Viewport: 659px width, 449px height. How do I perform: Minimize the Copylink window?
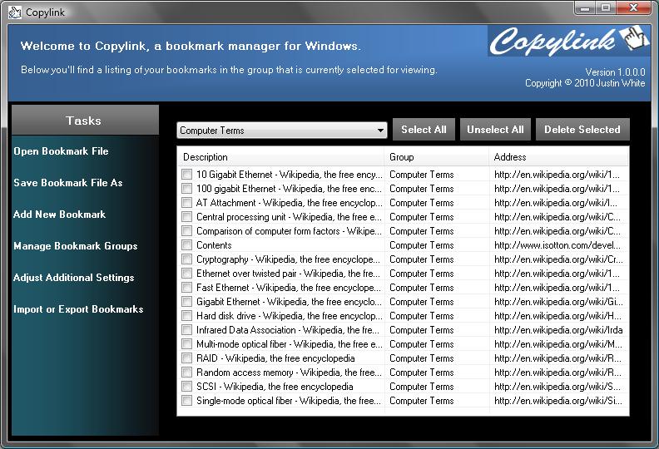point(585,7)
